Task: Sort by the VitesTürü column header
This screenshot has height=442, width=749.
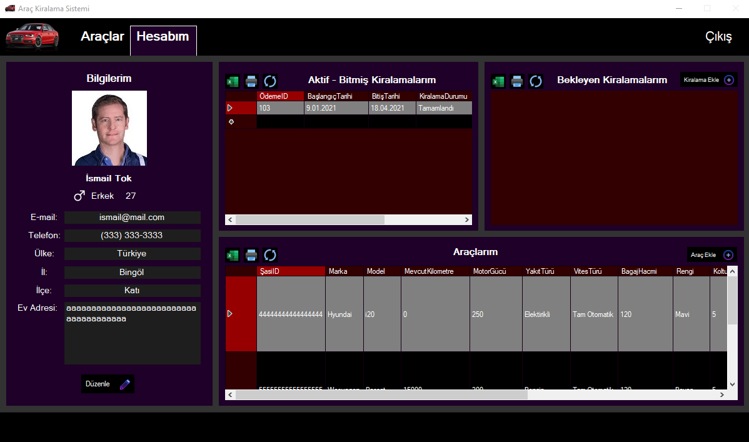Action: click(x=594, y=271)
